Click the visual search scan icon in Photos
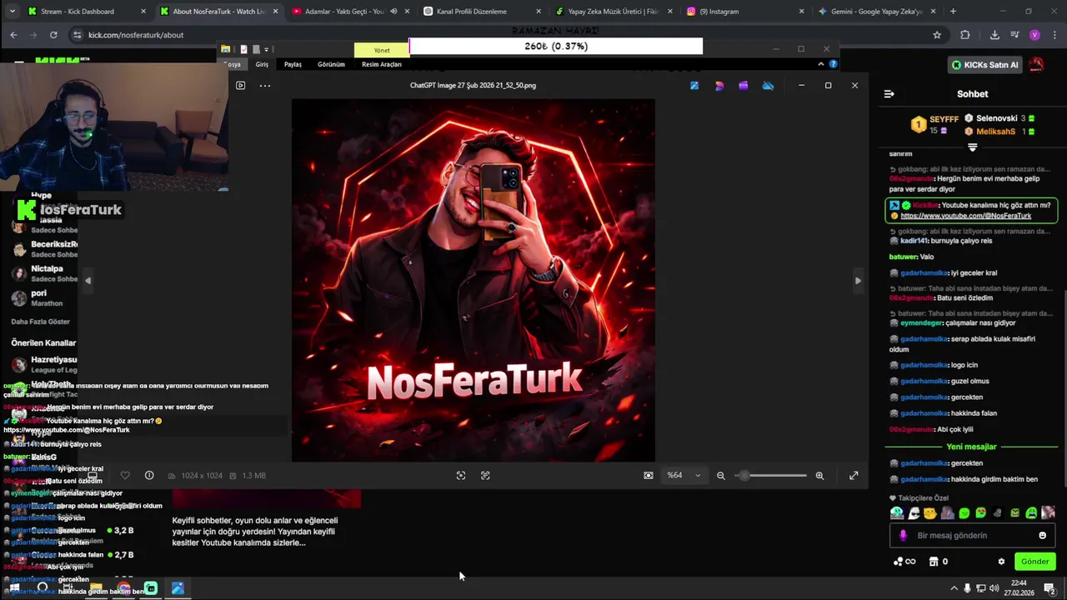 click(461, 475)
